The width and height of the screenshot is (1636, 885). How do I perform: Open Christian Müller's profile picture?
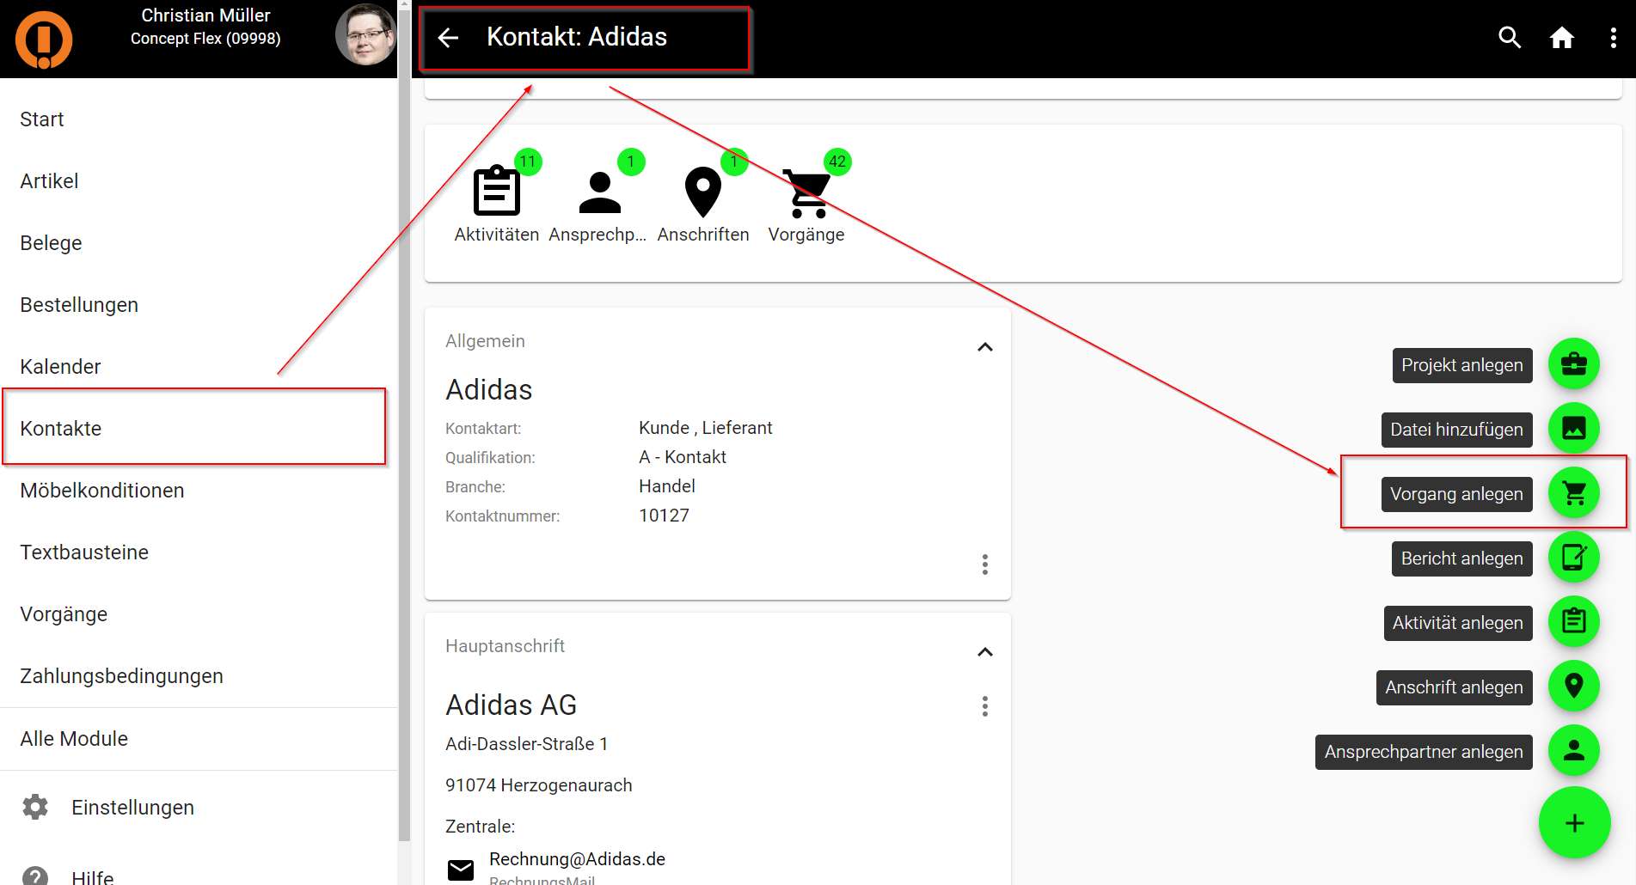(x=365, y=34)
